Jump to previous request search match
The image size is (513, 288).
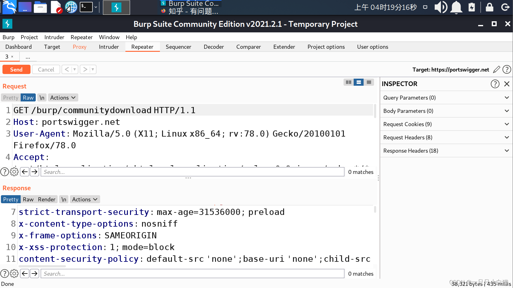tap(25, 172)
